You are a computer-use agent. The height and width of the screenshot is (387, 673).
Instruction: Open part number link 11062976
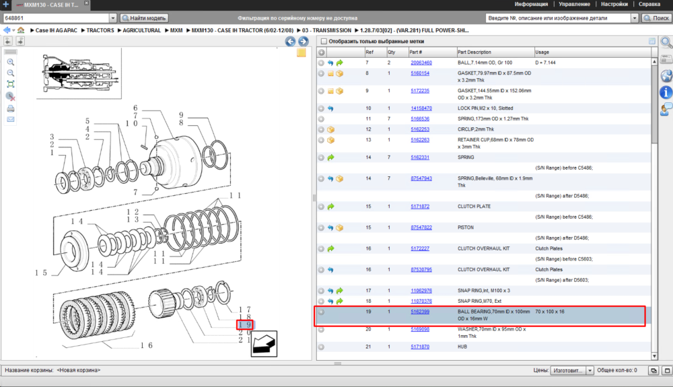tap(421, 291)
